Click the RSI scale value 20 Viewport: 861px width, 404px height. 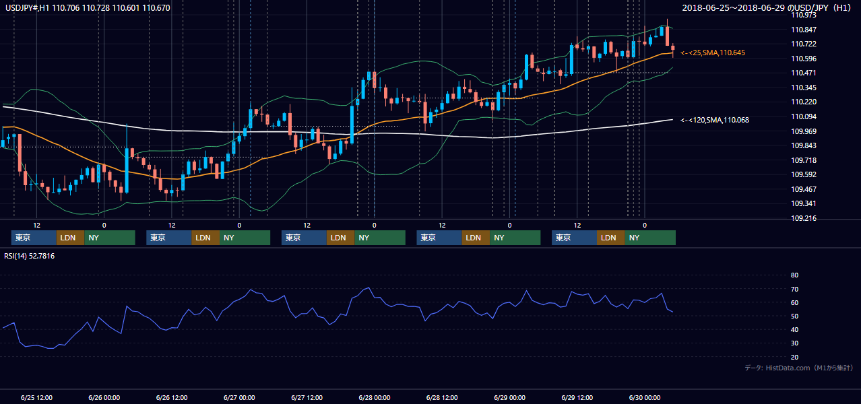coord(794,357)
